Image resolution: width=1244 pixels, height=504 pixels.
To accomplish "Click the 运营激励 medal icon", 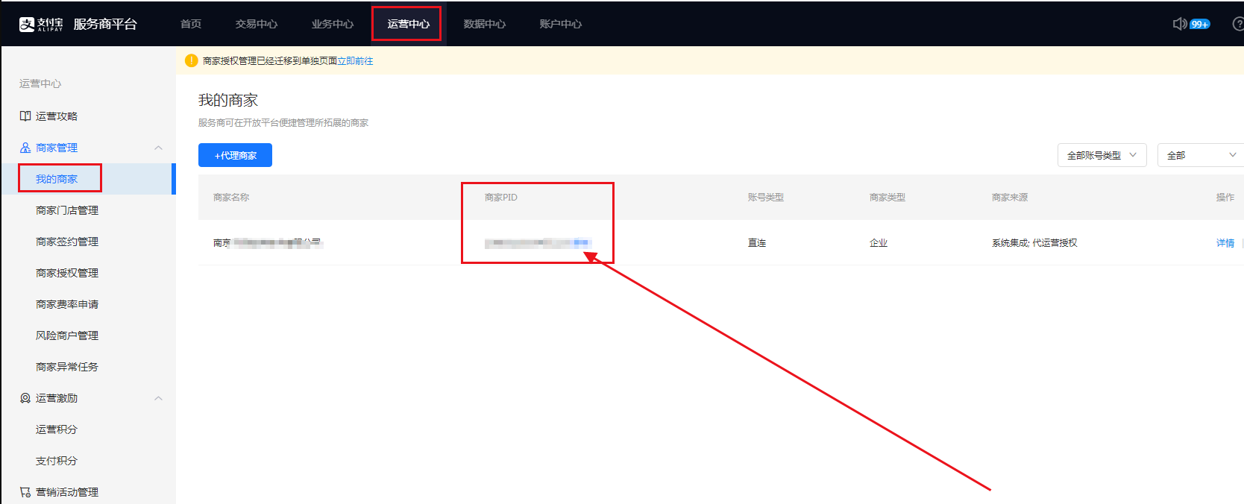I will pos(25,398).
